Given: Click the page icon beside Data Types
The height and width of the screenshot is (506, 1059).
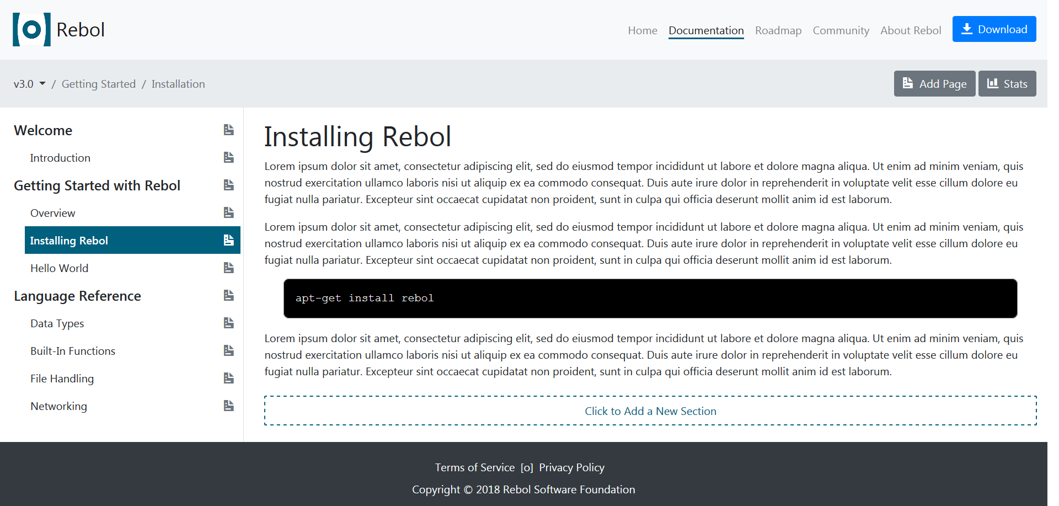Looking at the screenshot, I should tap(229, 323).
